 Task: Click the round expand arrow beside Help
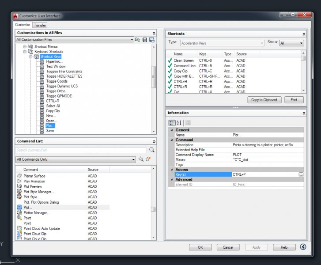click(x=303, y=247)
